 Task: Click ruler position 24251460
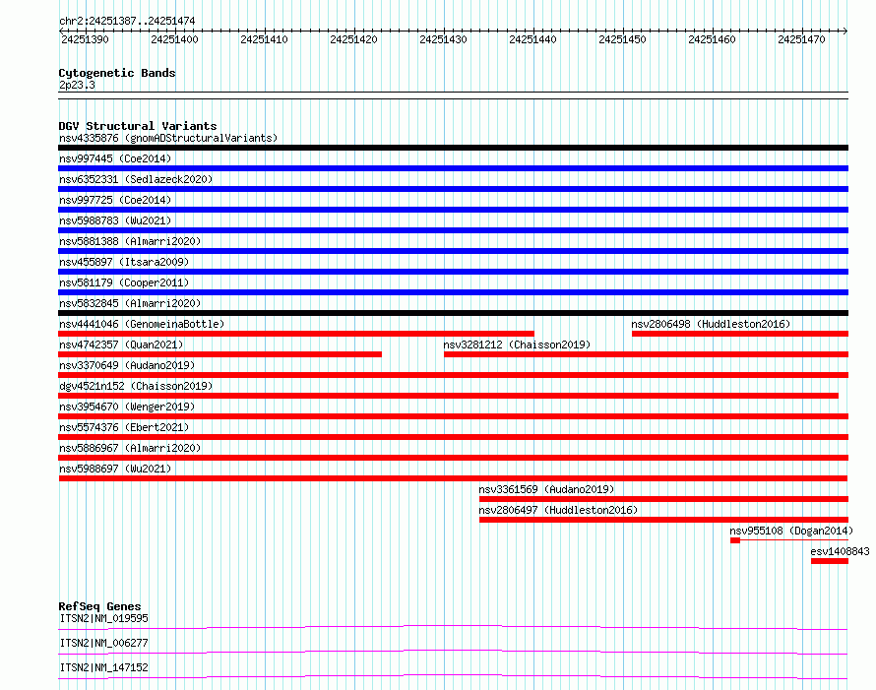712,39
